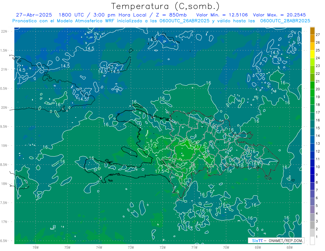Select the light gray swatch between 1 and 2
The image size is (325, 251).
pyautogui.click(x=312, y=233)
